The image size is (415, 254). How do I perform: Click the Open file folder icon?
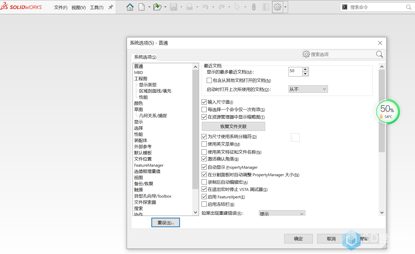(157, 7)
